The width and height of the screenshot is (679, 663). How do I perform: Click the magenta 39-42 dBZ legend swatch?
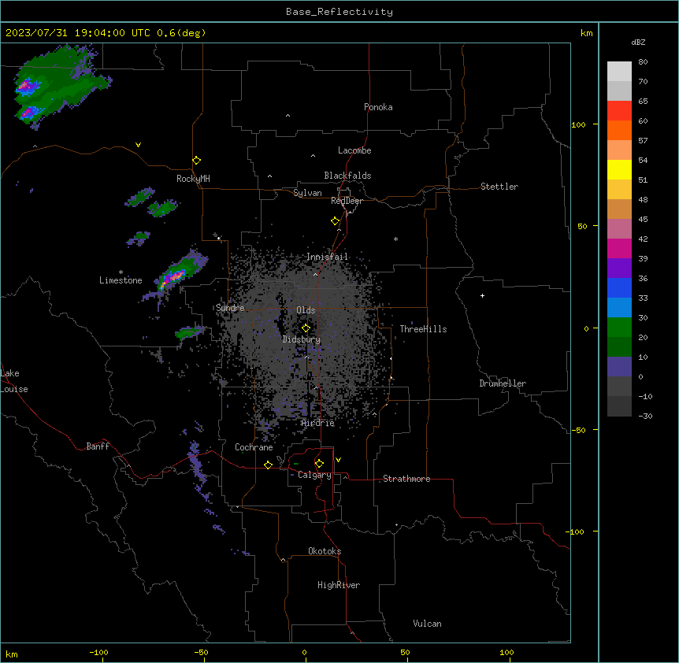coord(619,248)
